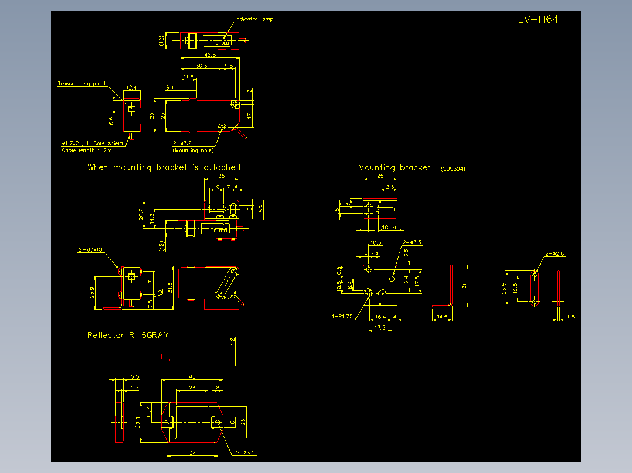
Task: Select the Mounting bracket heading text
Action: pos(395,167)
